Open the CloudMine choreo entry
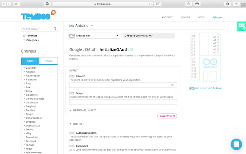This screenshot has height=154, width=246. click(x=32, y=95)
